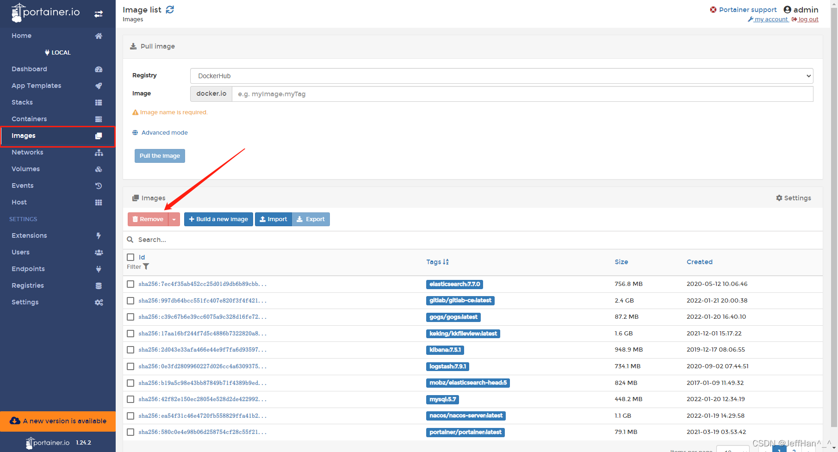Viewport: 838px width, 452px height.
Task: Sort the table by Size column
Action: (621, 262)
